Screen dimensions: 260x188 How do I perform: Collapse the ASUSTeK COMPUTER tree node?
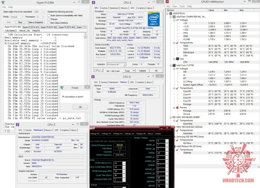coord(171,17)
